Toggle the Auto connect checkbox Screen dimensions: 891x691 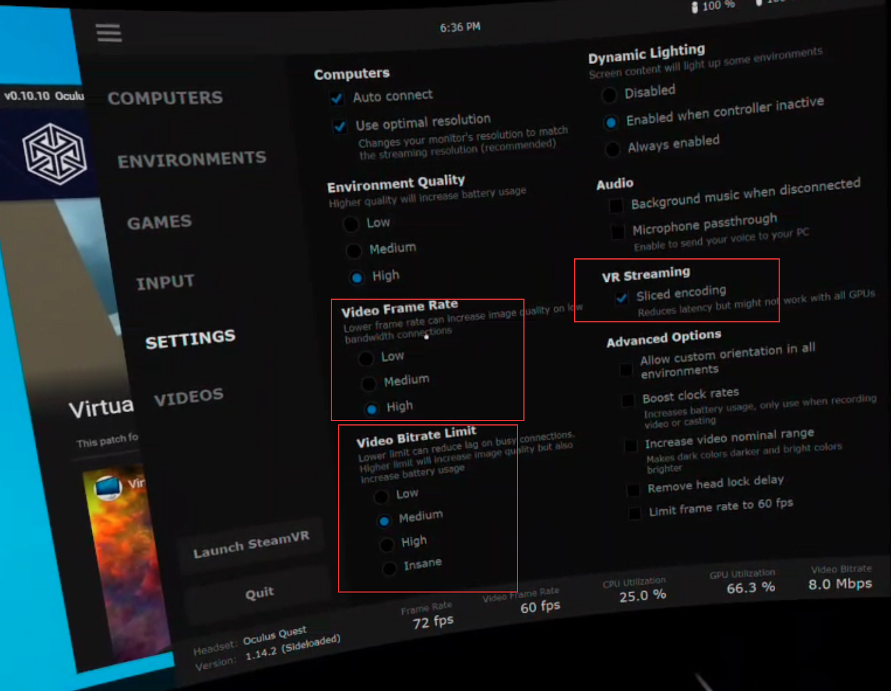pyautogui.click(x=337, y=98)
